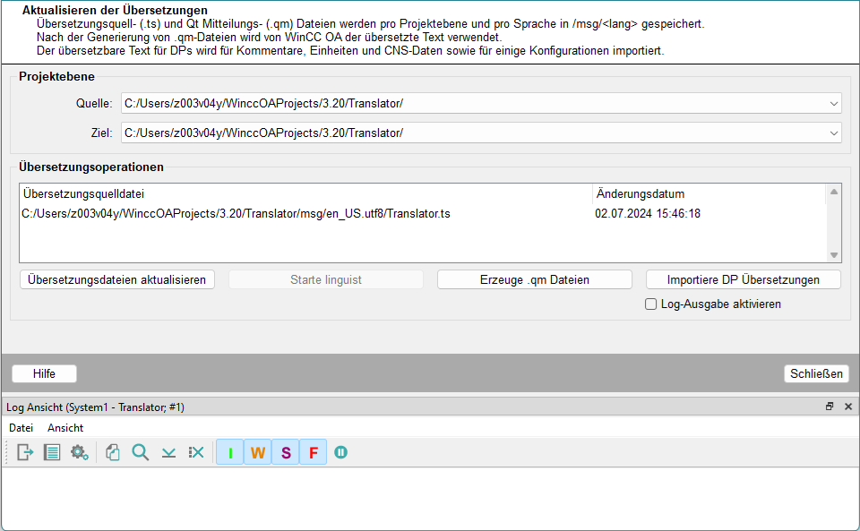Click the magnifier search icon in log toolbar
The image size is (860, 531).
(x=140, y=452)
